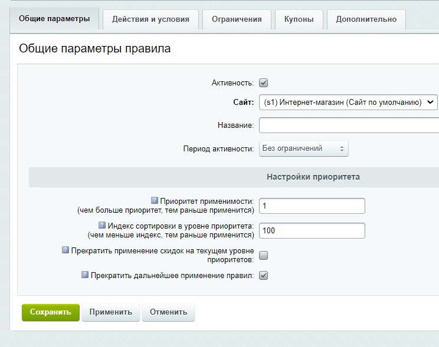Click the Индекс сортировки field with value 100

312,230
